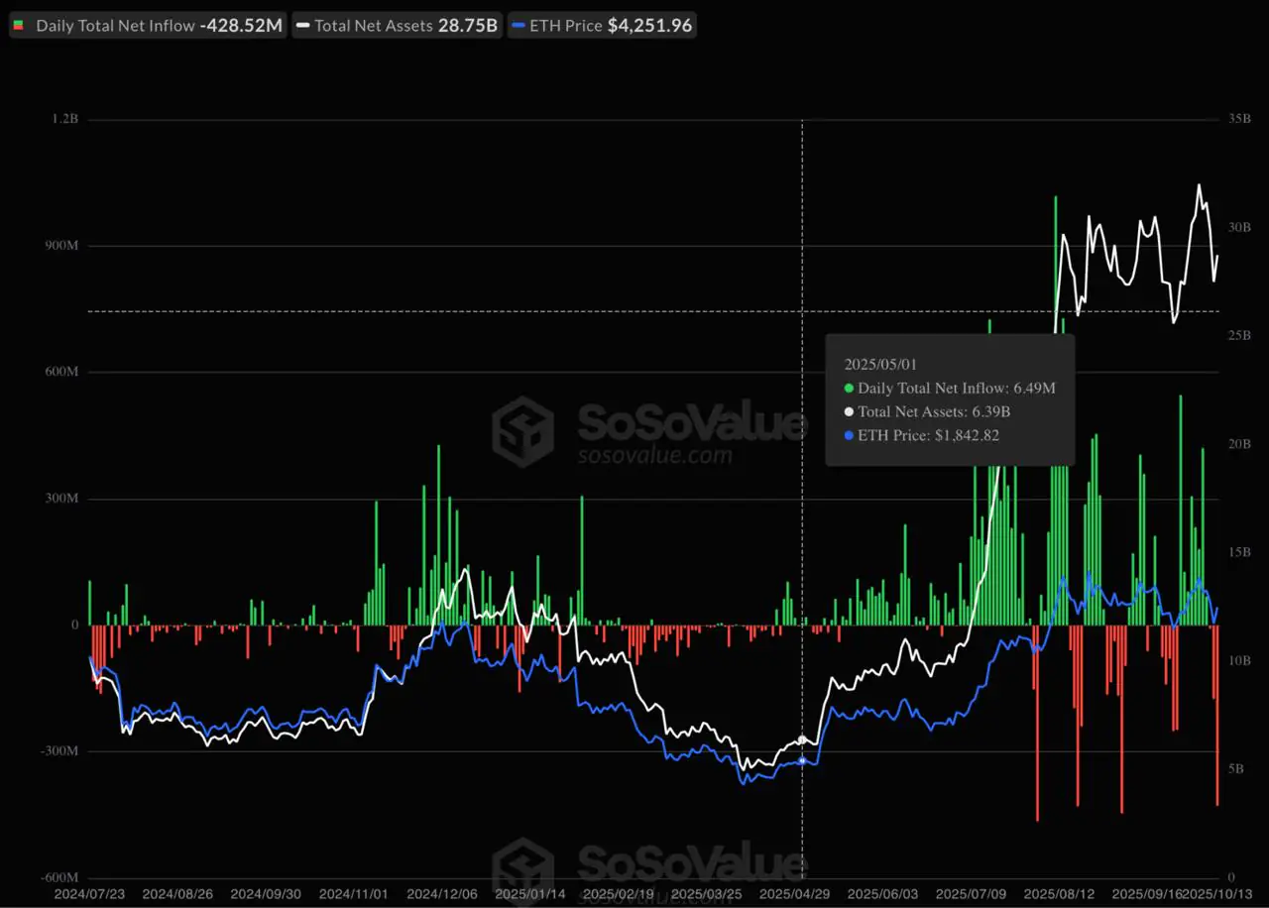Click the 35B label on the right axis
The width and height of the screenshot is (1269, 908).
coord(1238,119)
